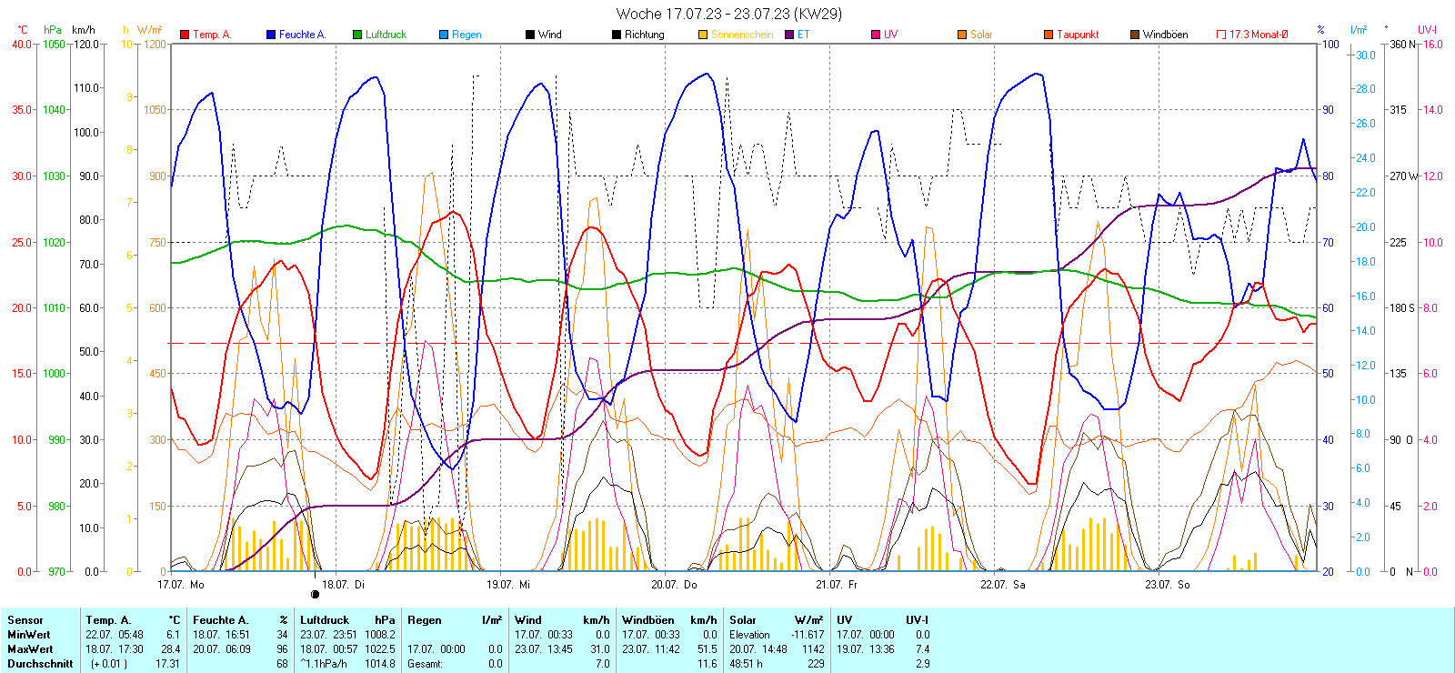Toggle the 17.3 Monat-Ø outlined box

(1221, 35)
